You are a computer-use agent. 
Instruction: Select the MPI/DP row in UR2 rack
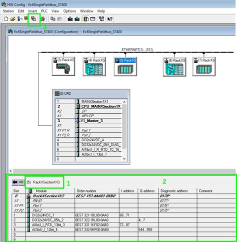(x=89, y=116)
